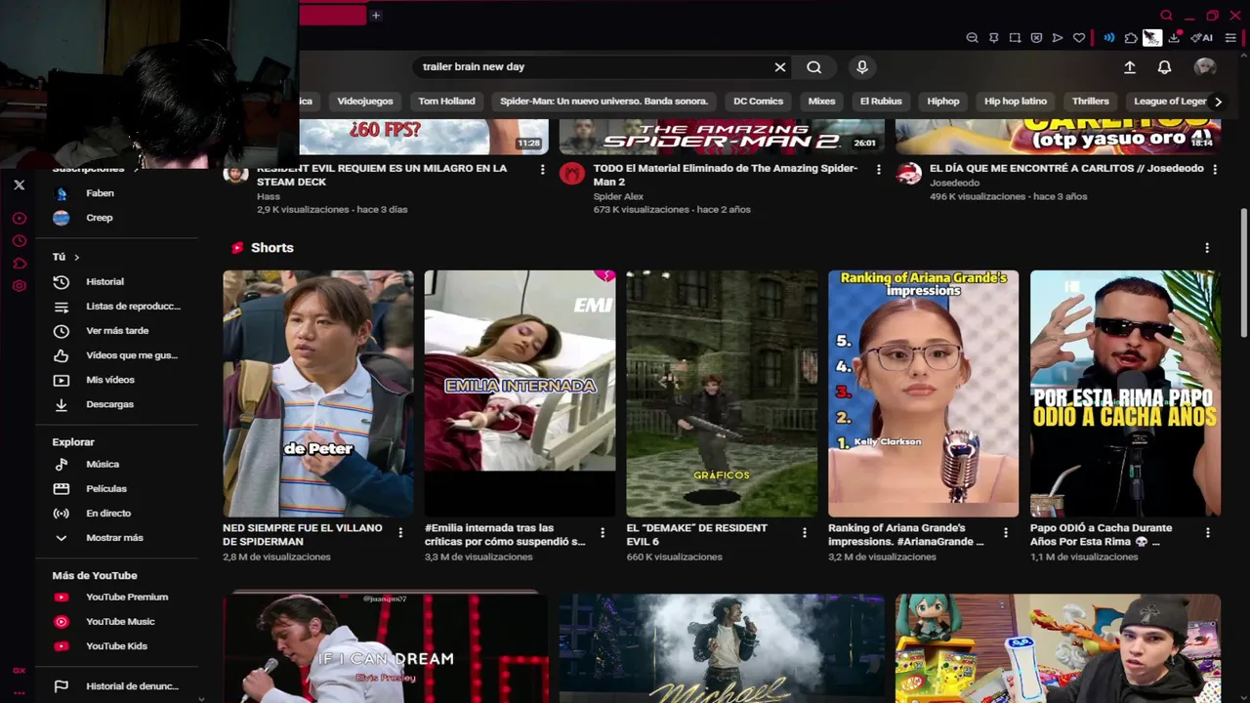1250x703 pixels.
Task: Open Descargas in the sidebar
Action: click(x=109, y=404)
